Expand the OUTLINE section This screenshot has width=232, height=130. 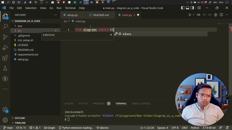pos(36,118)
